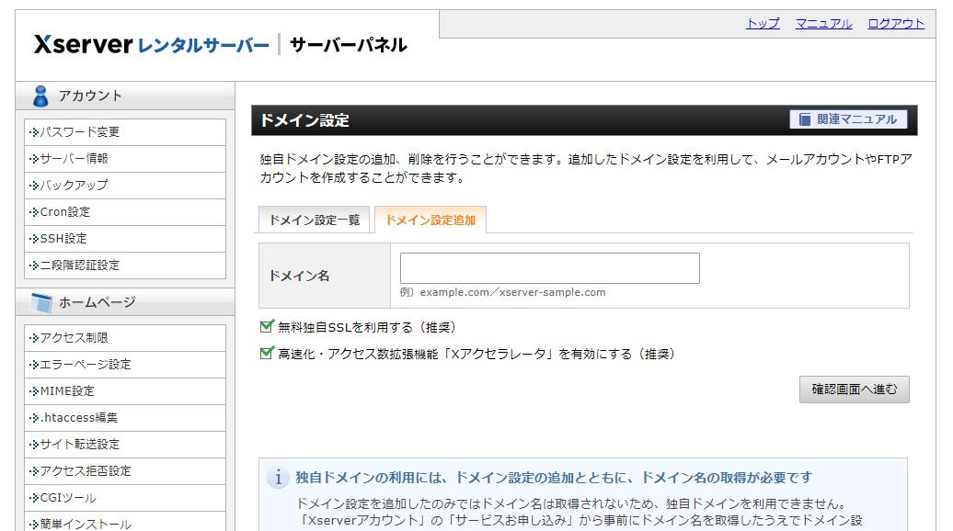This screenshot has height=531, width=953.
Task: Open サーバー情報 from the sidebar
Action: click(74, 159)
